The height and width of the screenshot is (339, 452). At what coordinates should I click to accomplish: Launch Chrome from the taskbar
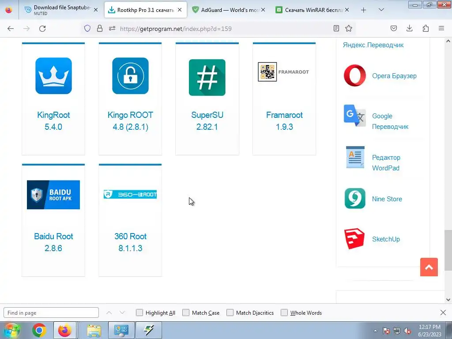39,330
